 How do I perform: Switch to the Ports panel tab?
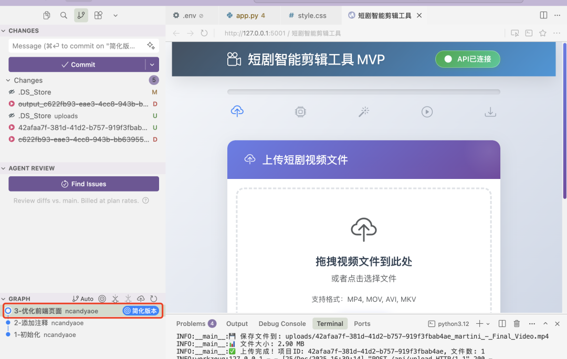(x=362, y=323)
